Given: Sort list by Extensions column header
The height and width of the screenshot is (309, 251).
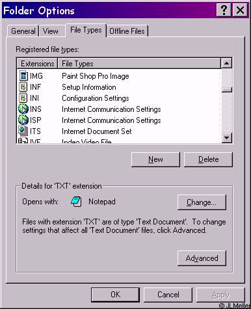Looking at the screenshot, I should (37, 64).
